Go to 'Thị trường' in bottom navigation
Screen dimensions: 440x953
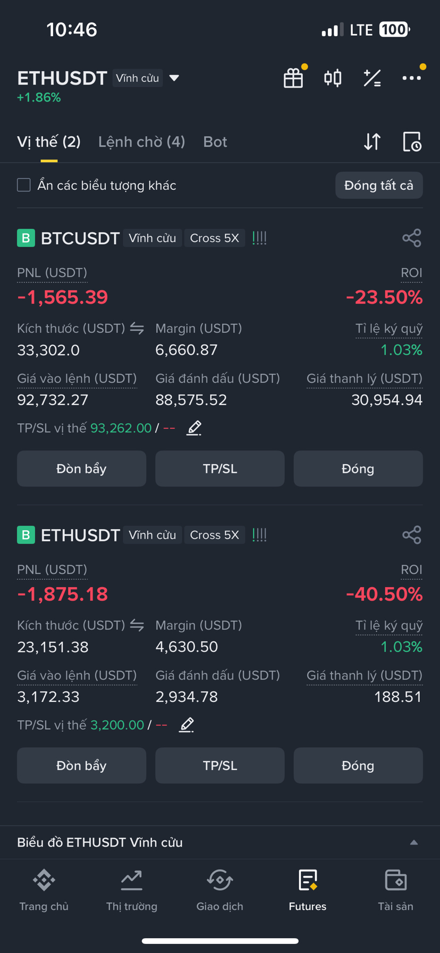(x=132, y=890)
